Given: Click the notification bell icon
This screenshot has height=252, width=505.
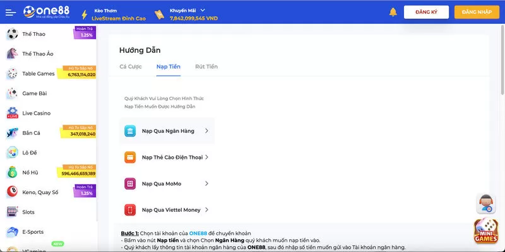Looking at the screenshot, I should 393,12.
